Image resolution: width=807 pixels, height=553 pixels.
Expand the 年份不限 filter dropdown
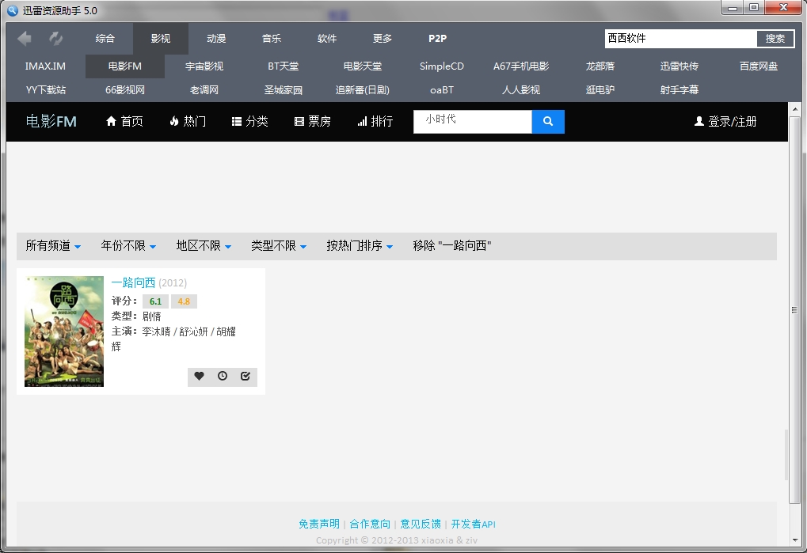(128, 246)
